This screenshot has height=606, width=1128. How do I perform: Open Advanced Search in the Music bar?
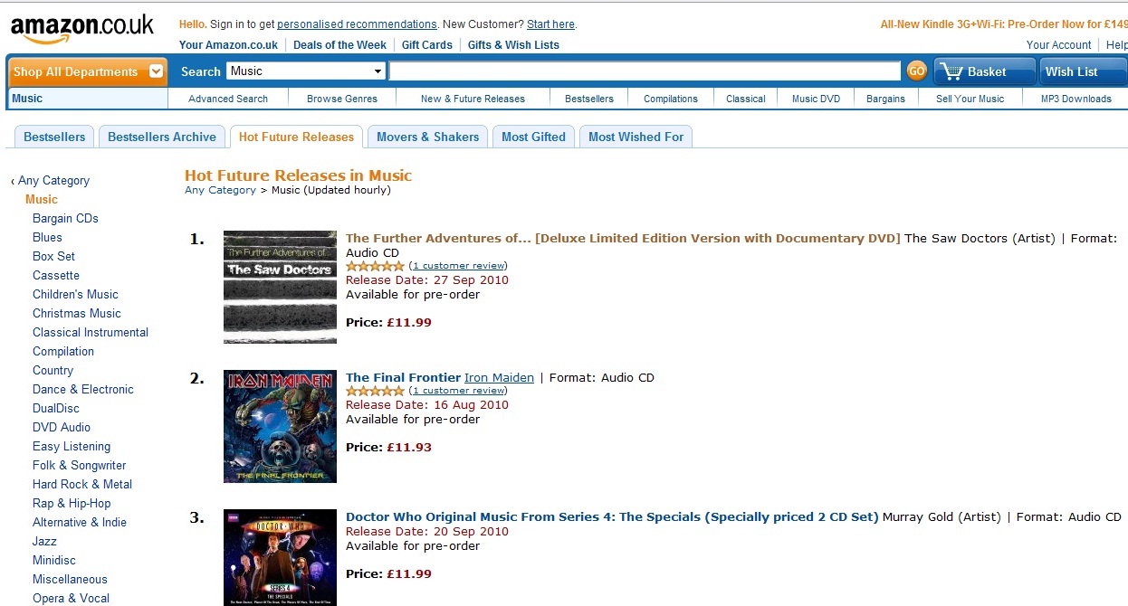(228, 99)
